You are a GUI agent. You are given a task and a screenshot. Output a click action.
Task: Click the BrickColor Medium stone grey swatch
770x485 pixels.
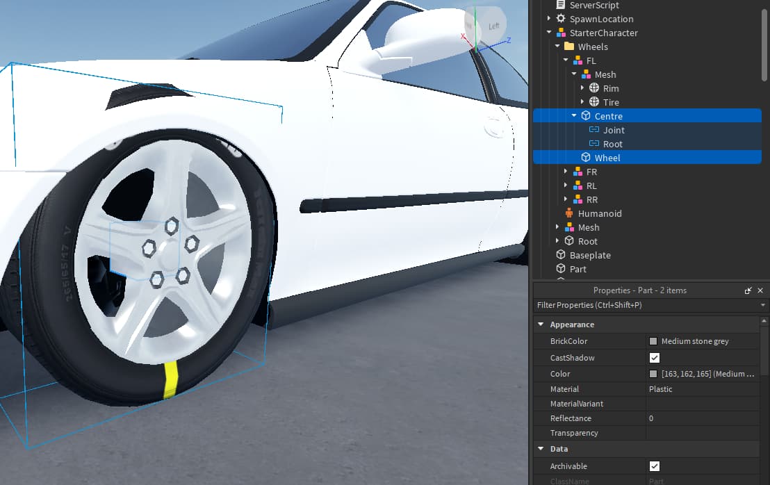coord(652,341)
